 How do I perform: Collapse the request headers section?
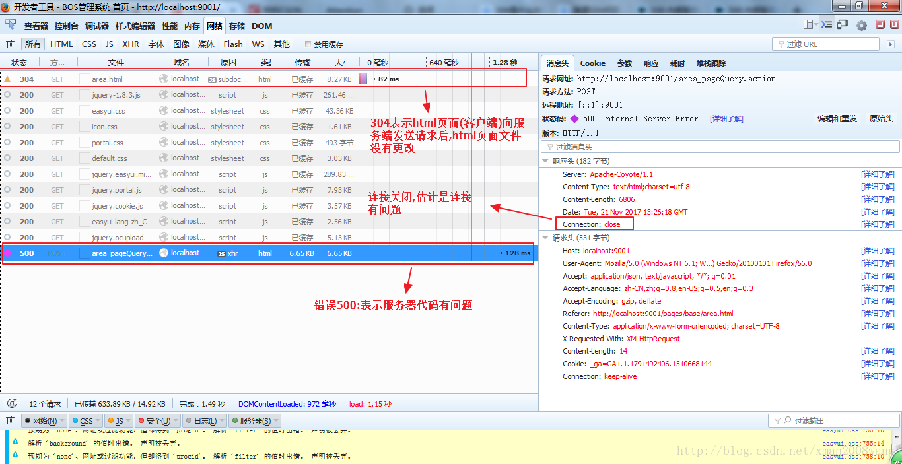545,238
